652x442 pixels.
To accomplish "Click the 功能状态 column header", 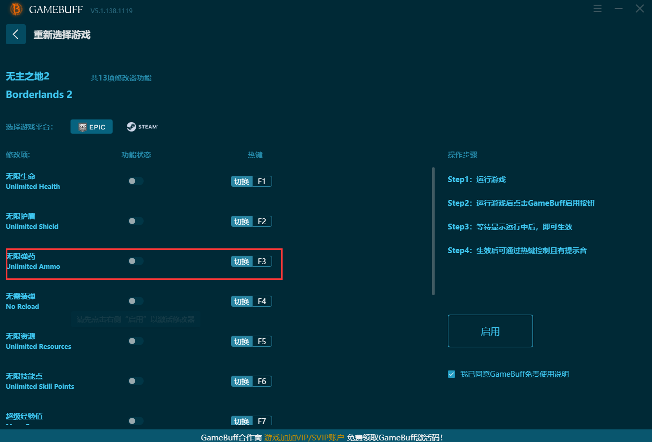I will [136, 155].
